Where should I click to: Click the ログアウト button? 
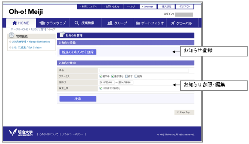point(185,7)
